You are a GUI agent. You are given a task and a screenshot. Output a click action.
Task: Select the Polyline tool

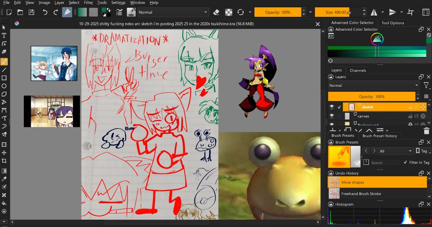[4, 102]
